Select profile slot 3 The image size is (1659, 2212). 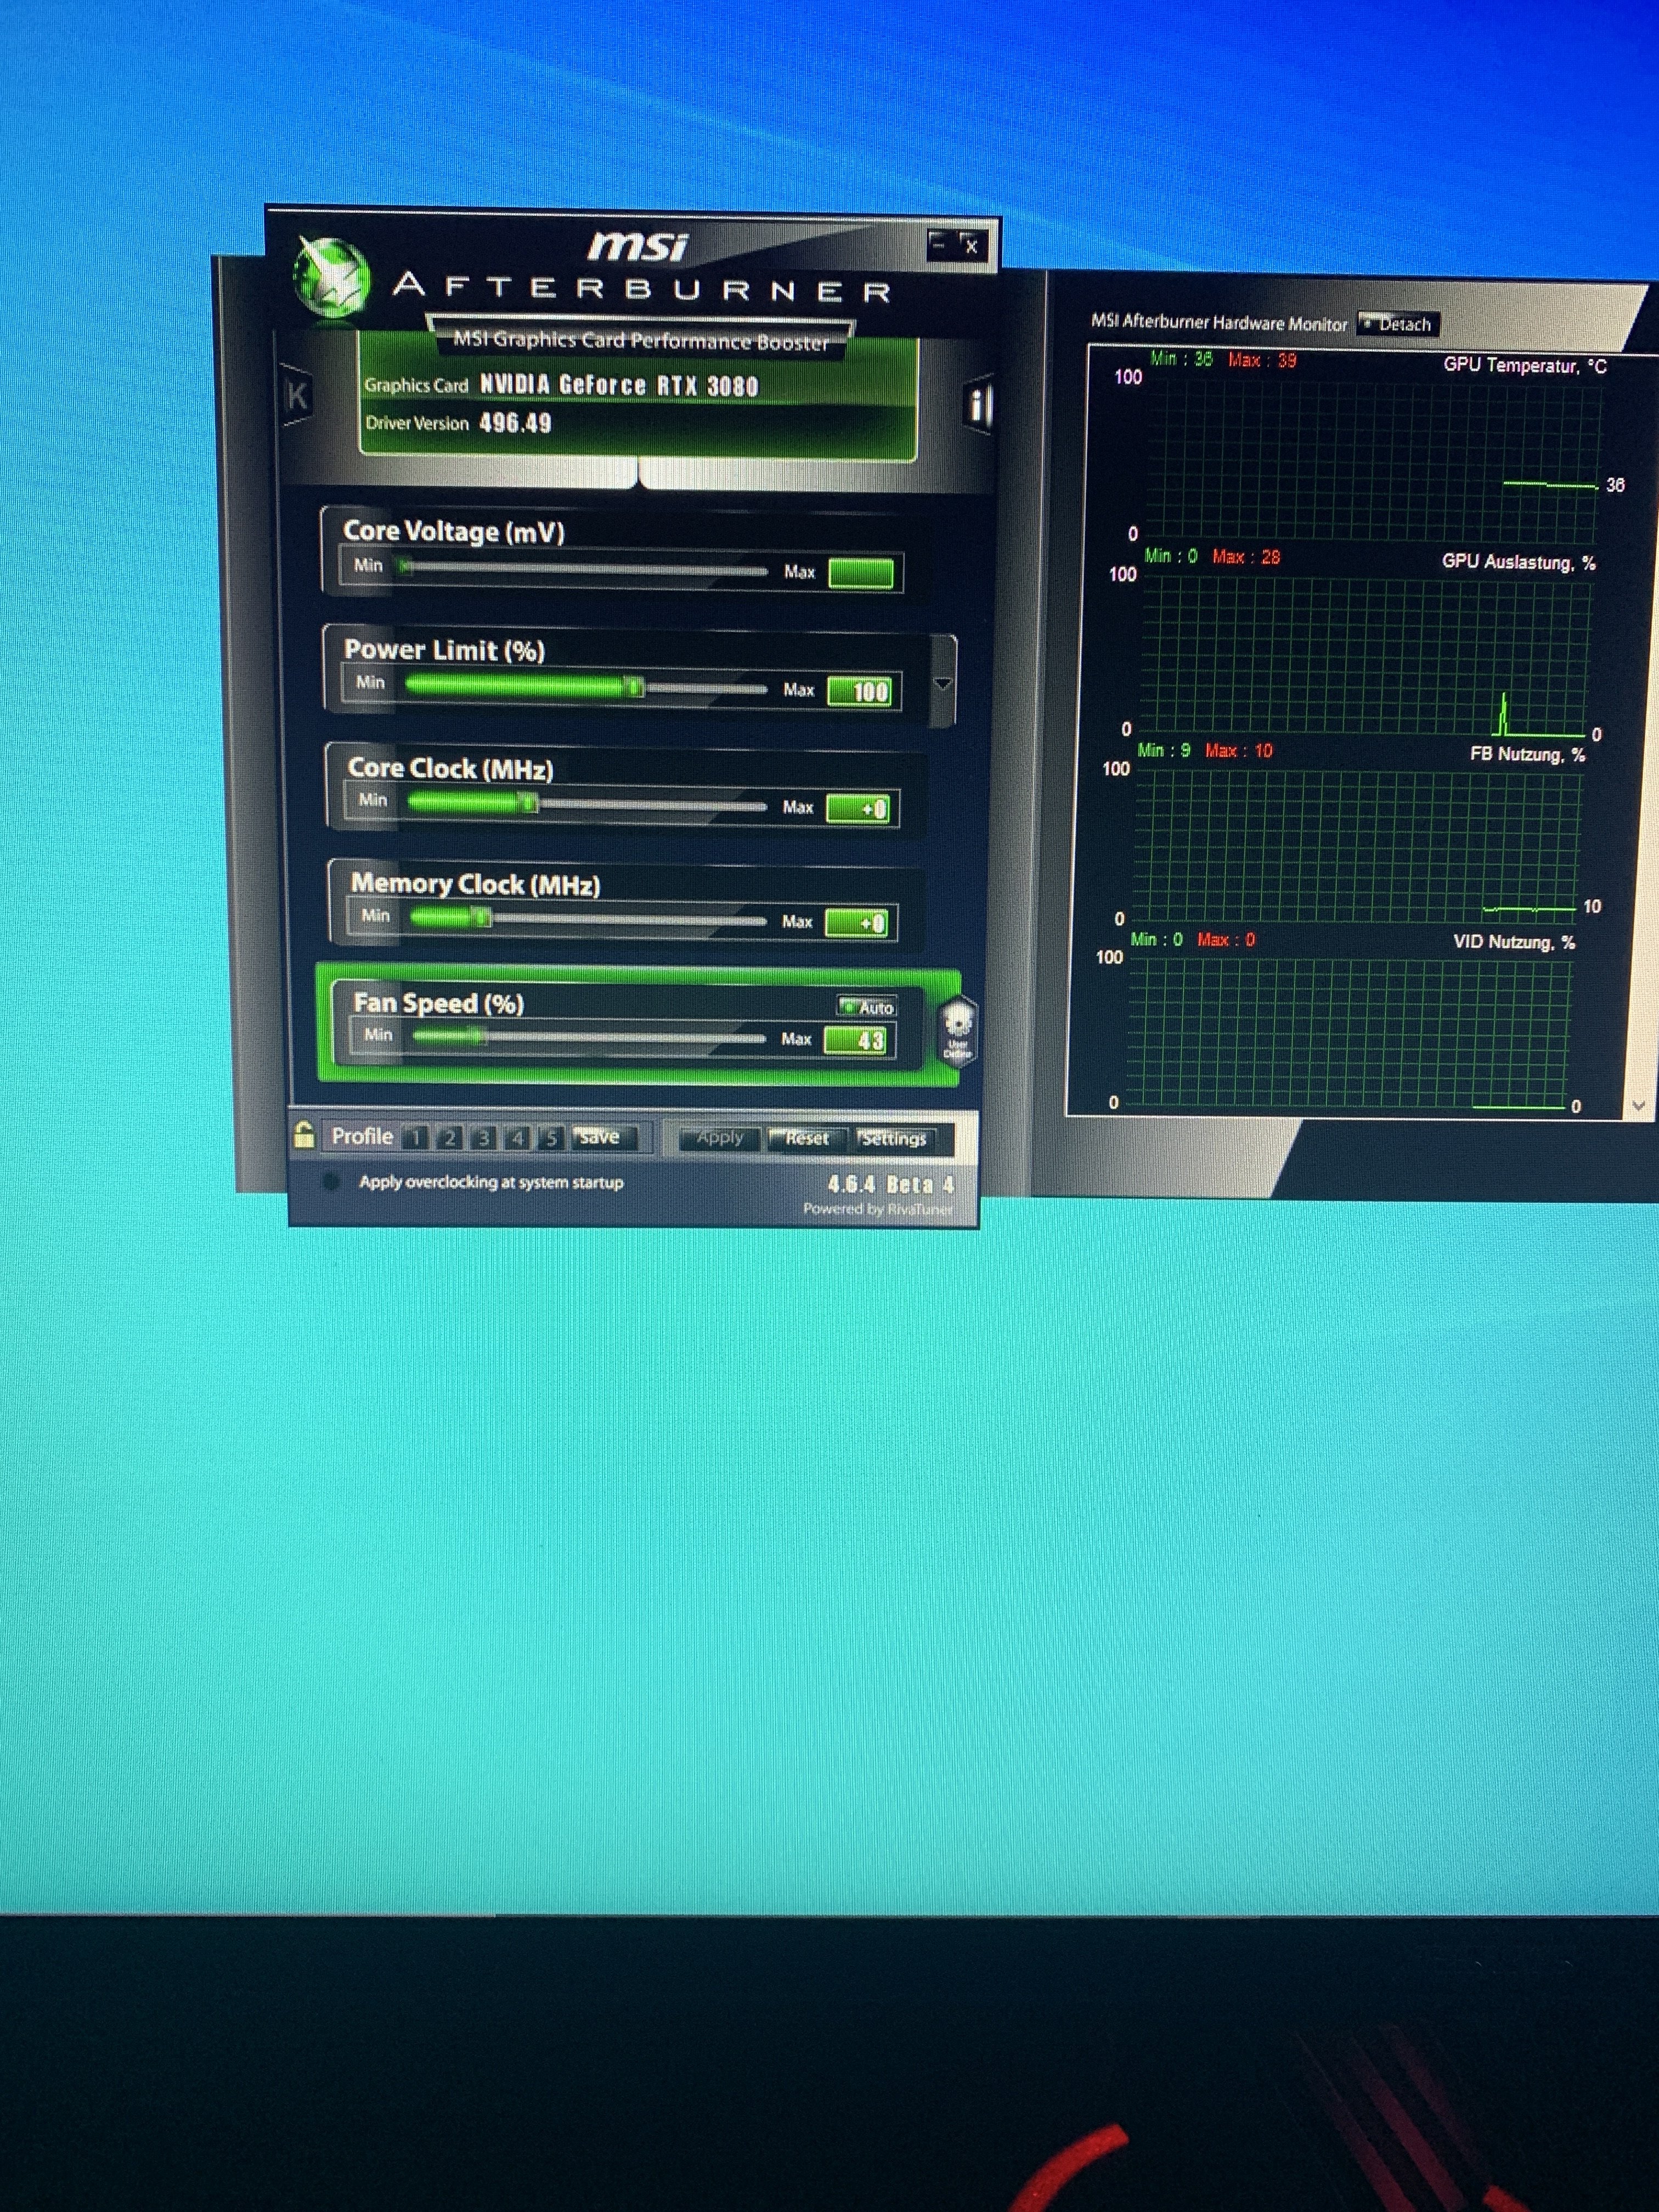(x=484, y=1138)
